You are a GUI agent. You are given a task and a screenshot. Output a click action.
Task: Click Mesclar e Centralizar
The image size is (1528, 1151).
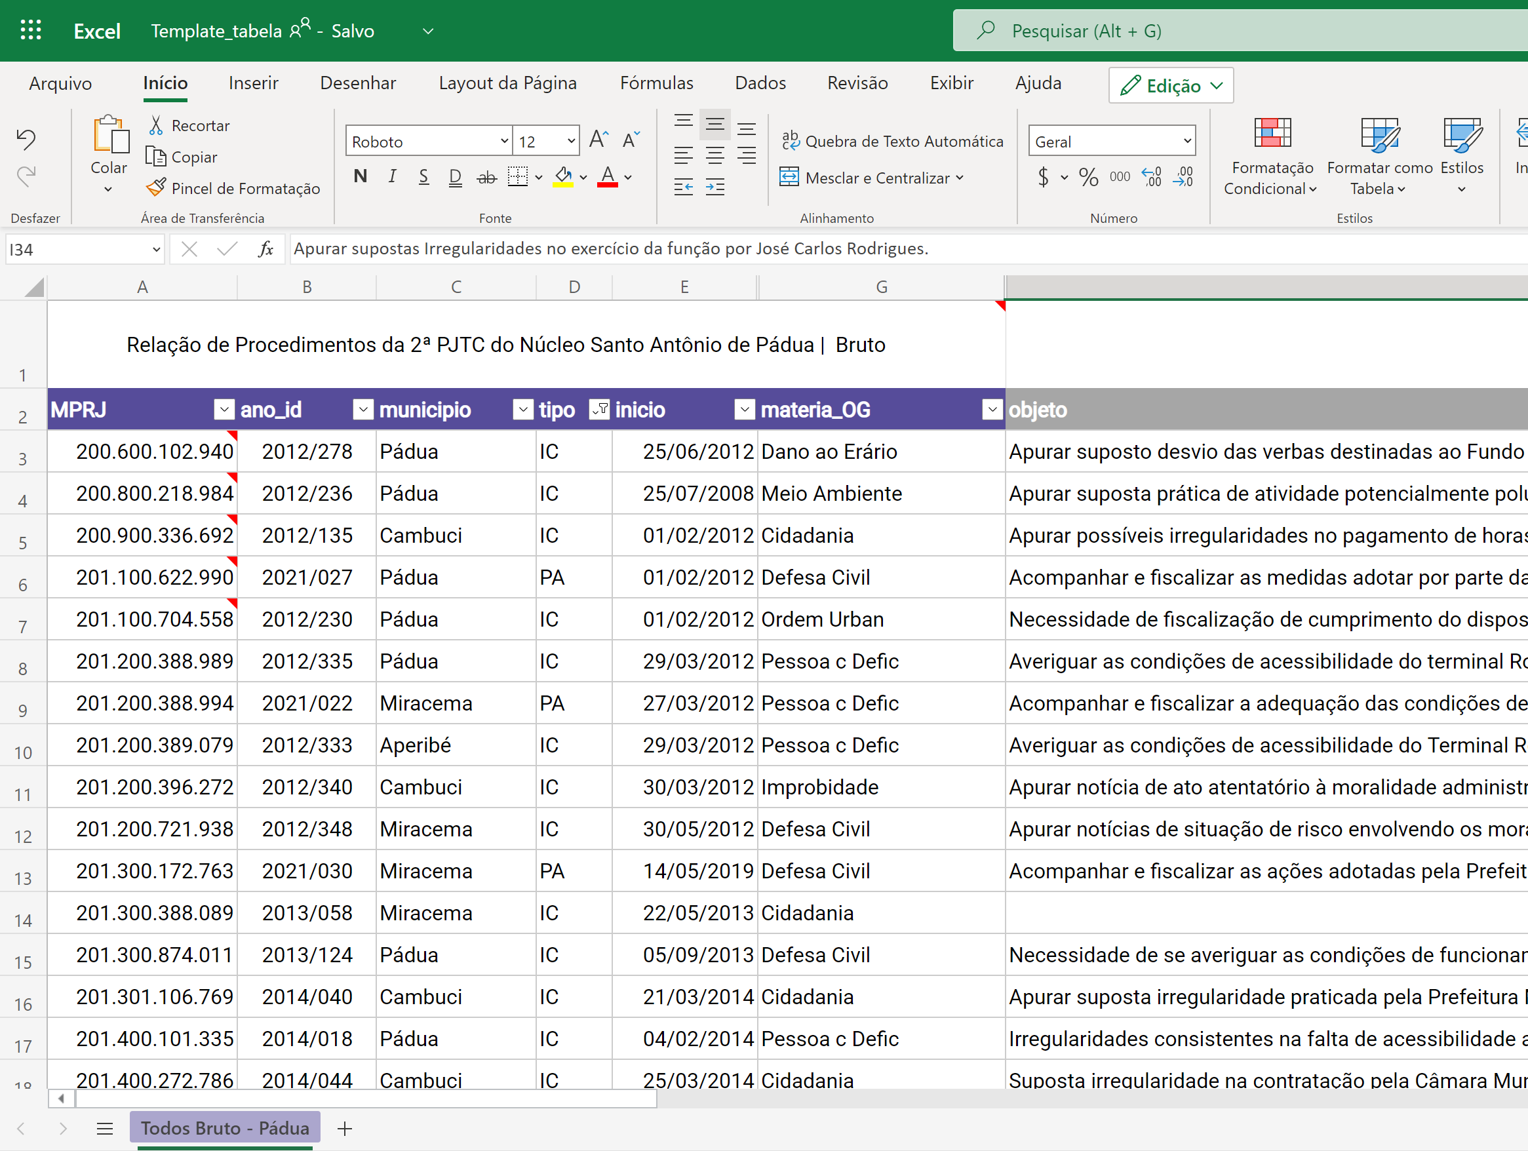(x=864, y=178)
